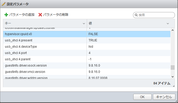178x103 pixels.
Task: Select usb_xhci:4.deviceType key
Action: 21,47
